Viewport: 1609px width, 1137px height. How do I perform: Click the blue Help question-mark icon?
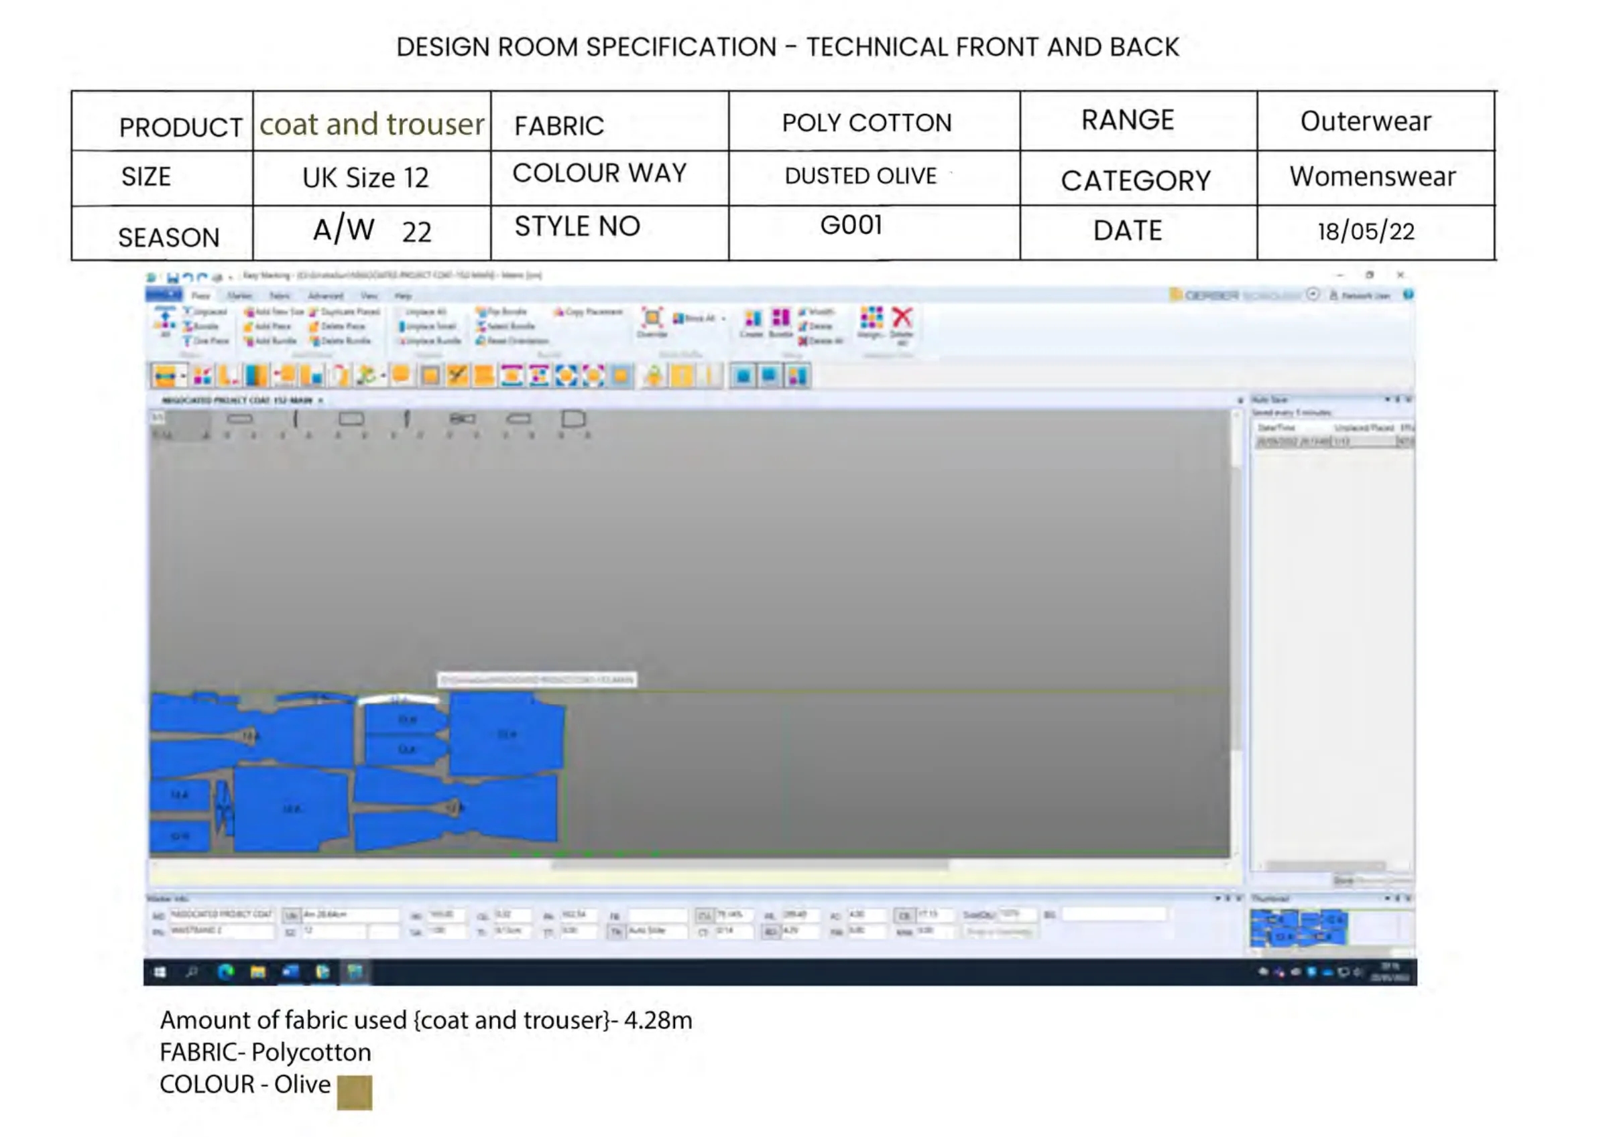[x=1408, y=295]
